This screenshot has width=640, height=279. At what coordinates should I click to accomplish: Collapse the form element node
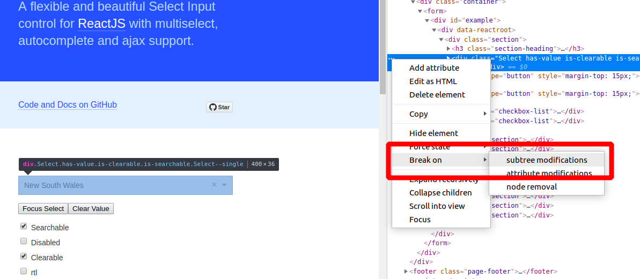point(420,11)
